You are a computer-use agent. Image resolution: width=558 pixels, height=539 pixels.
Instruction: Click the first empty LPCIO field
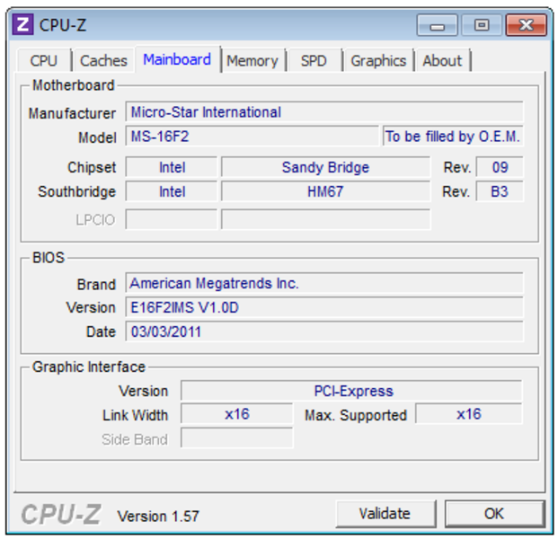point(172,219)
